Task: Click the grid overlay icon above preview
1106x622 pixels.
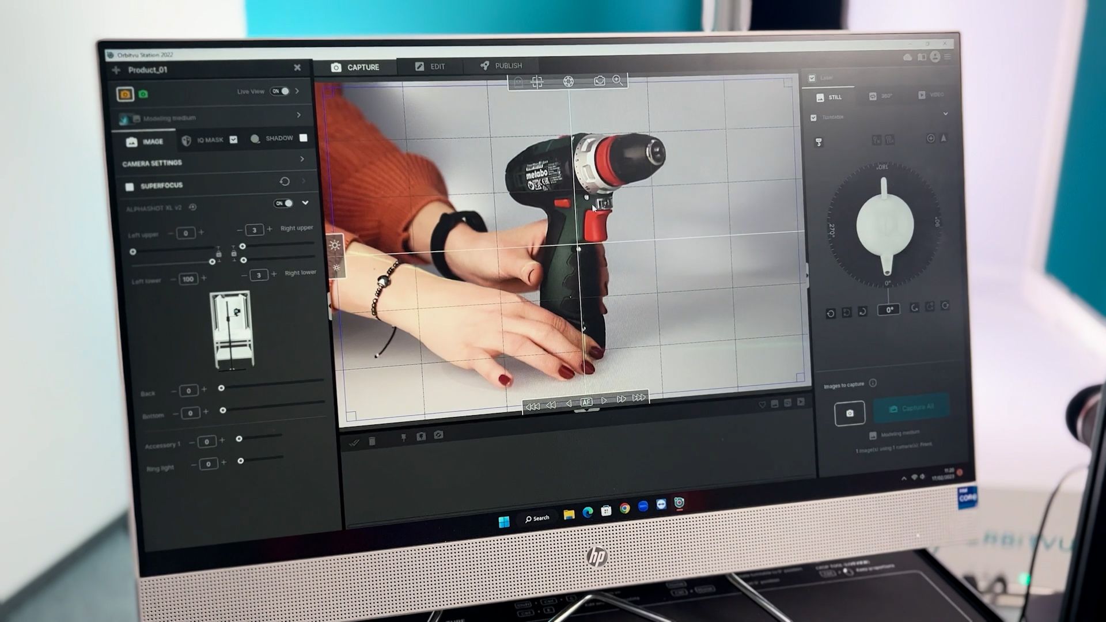Action: coord(537,81)
